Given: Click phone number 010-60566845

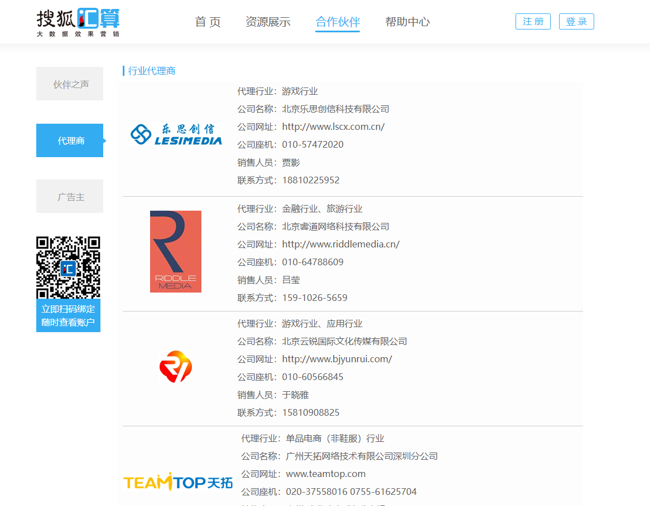Looking at the screenshot, I should click(x=313, y=377).
